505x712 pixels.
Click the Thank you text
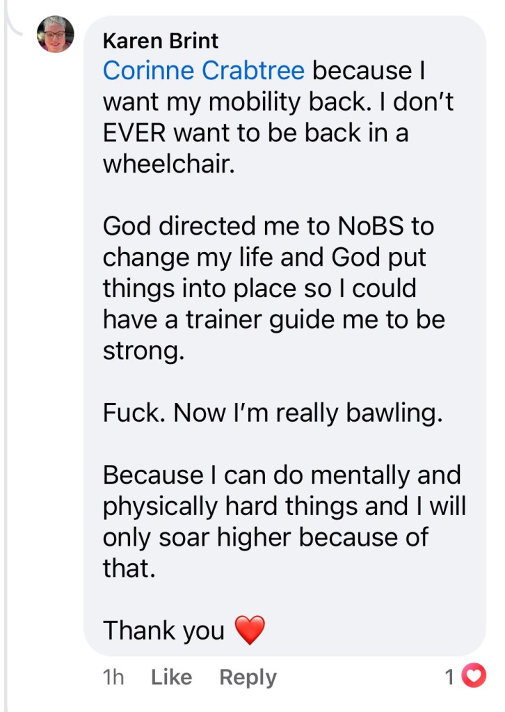[163, 631]
